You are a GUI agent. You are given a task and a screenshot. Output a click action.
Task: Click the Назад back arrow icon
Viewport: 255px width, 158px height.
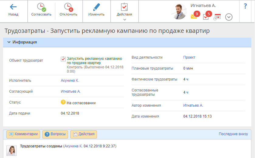pos(13,7)
